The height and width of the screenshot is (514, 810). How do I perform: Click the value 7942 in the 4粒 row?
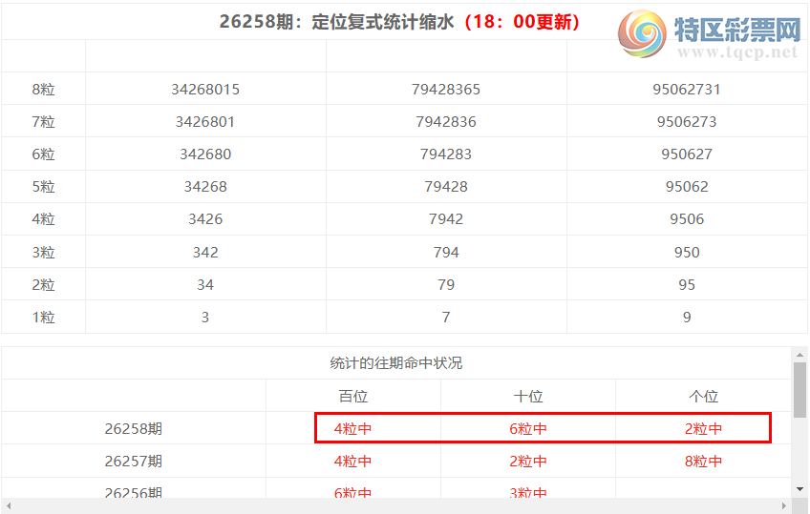coord(446,219)
